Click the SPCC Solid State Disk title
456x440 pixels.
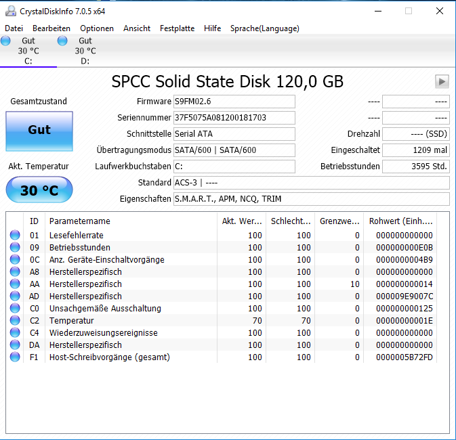point(228,81)
